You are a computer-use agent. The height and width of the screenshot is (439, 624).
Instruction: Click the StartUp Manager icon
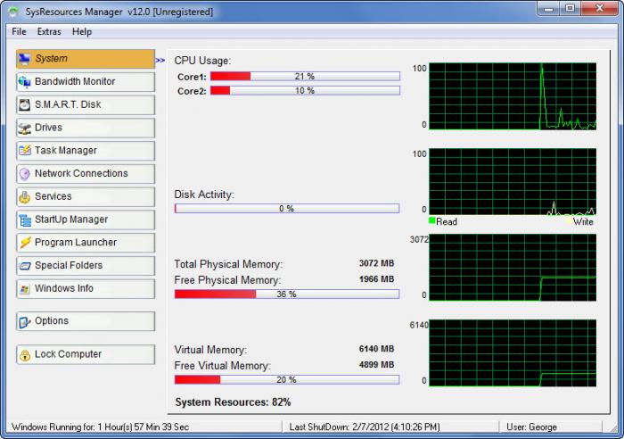tap(25, 219)
